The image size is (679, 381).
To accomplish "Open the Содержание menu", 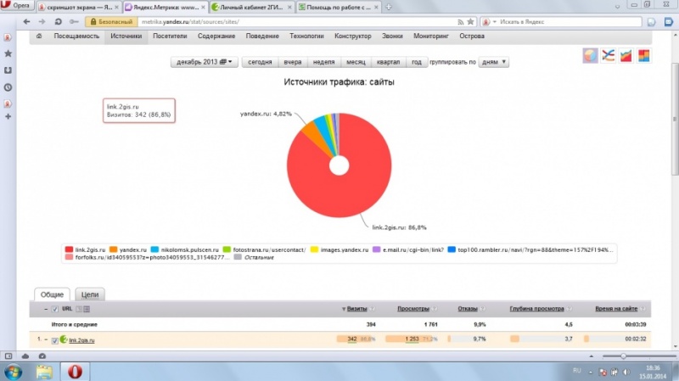I will click(x=216, y=36).
